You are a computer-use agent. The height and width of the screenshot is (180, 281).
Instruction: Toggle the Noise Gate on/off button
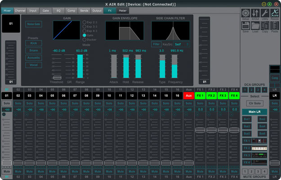click(x=34, y=24)
